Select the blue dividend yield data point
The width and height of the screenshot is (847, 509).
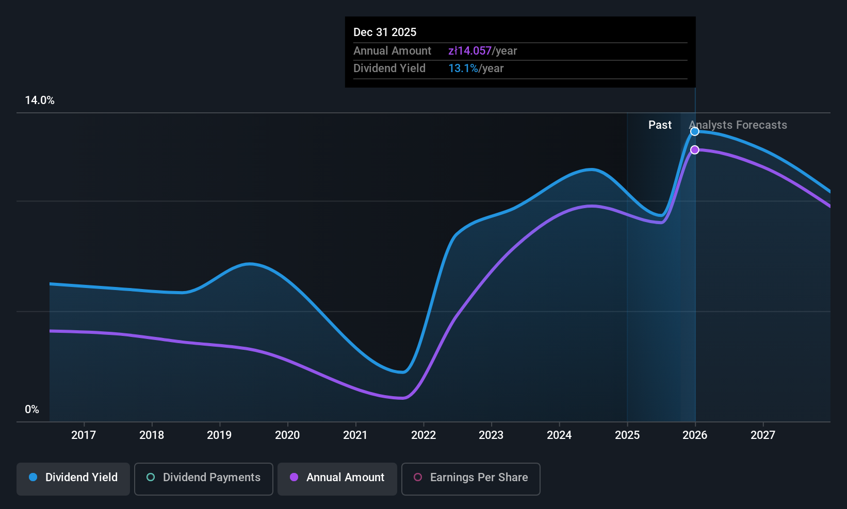click(x=695, y=131)
